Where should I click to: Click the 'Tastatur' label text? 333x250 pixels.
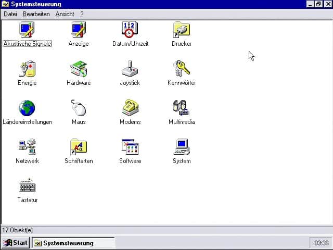(28, 200)
